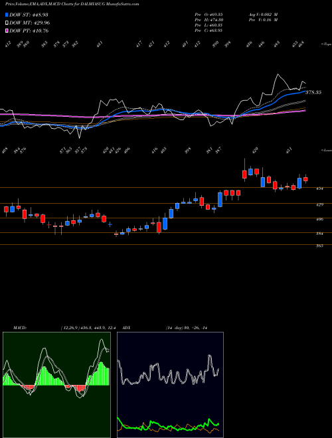This screenshot has height=438, width=332.
Task: Click the 'Pre O: 469.35' value
Action: (x=208, y=15)
